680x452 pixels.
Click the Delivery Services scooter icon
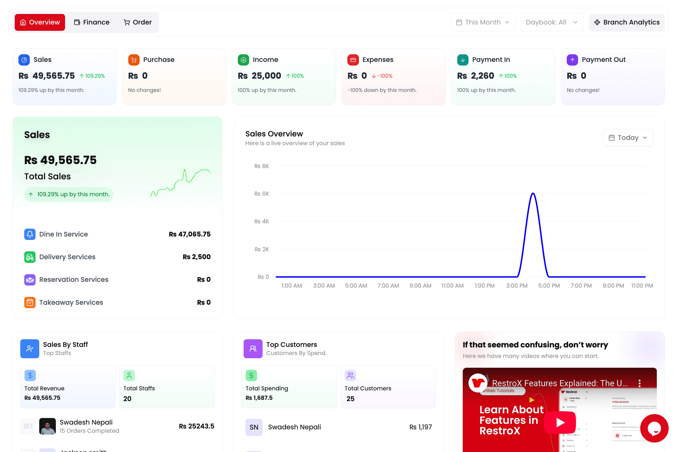click(30, 257)
